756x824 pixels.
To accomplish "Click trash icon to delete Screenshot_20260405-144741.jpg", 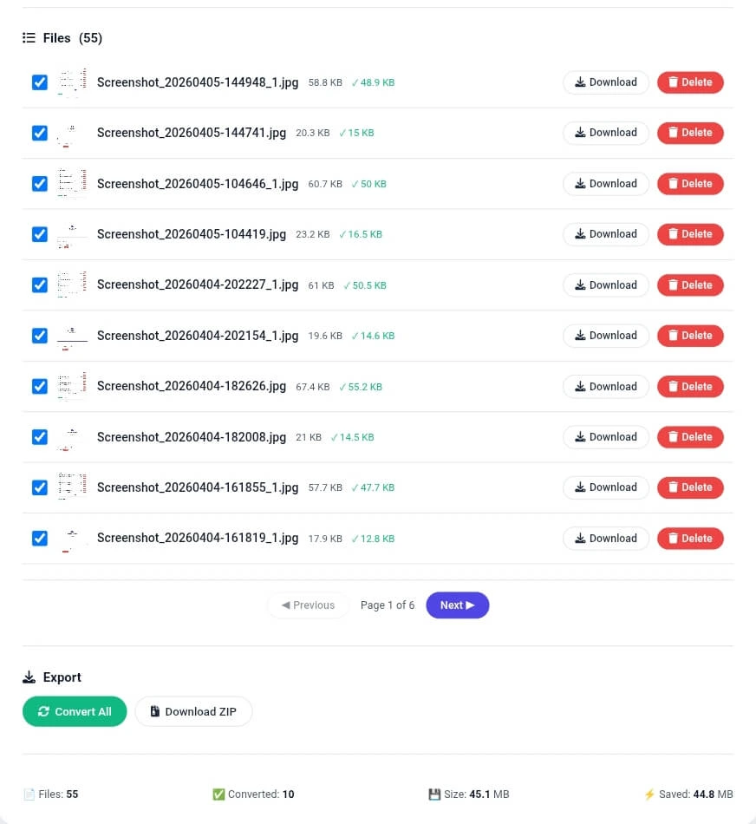I will point(675,133).
